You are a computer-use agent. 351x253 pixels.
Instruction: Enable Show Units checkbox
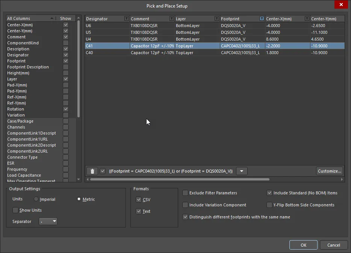[x=15, y=210]
